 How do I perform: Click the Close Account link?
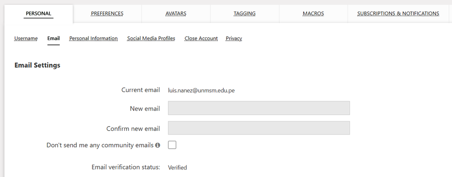click(201, 38)
